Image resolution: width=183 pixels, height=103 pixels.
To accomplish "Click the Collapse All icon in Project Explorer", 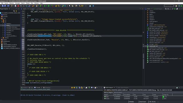I will click(14, 11).
